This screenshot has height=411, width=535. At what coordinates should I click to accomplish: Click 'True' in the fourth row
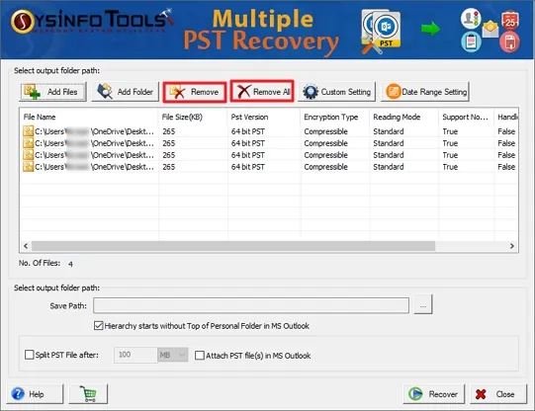tap(450, 167)
